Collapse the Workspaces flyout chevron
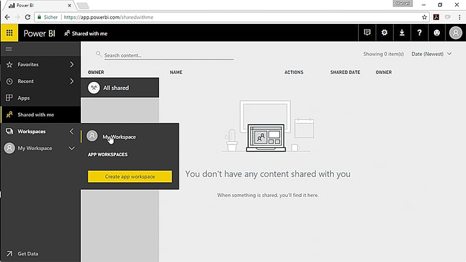Screen dimensions: 466x262 click(72, 132)
